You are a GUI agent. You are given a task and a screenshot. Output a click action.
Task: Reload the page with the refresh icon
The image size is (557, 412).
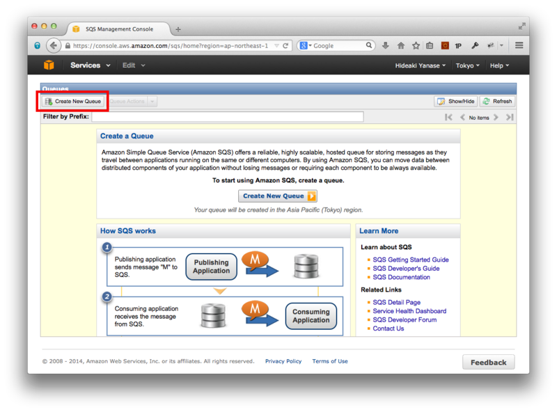point(285,46)
